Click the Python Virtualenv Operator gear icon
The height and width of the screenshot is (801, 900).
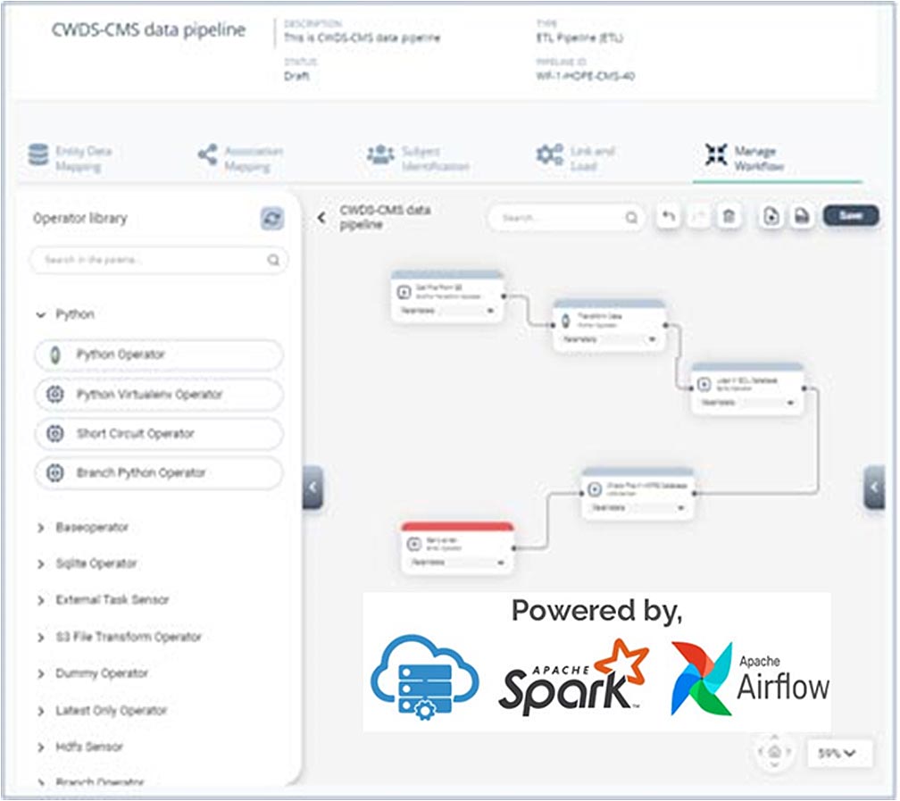pyautogui.click(x=55, y=395)
